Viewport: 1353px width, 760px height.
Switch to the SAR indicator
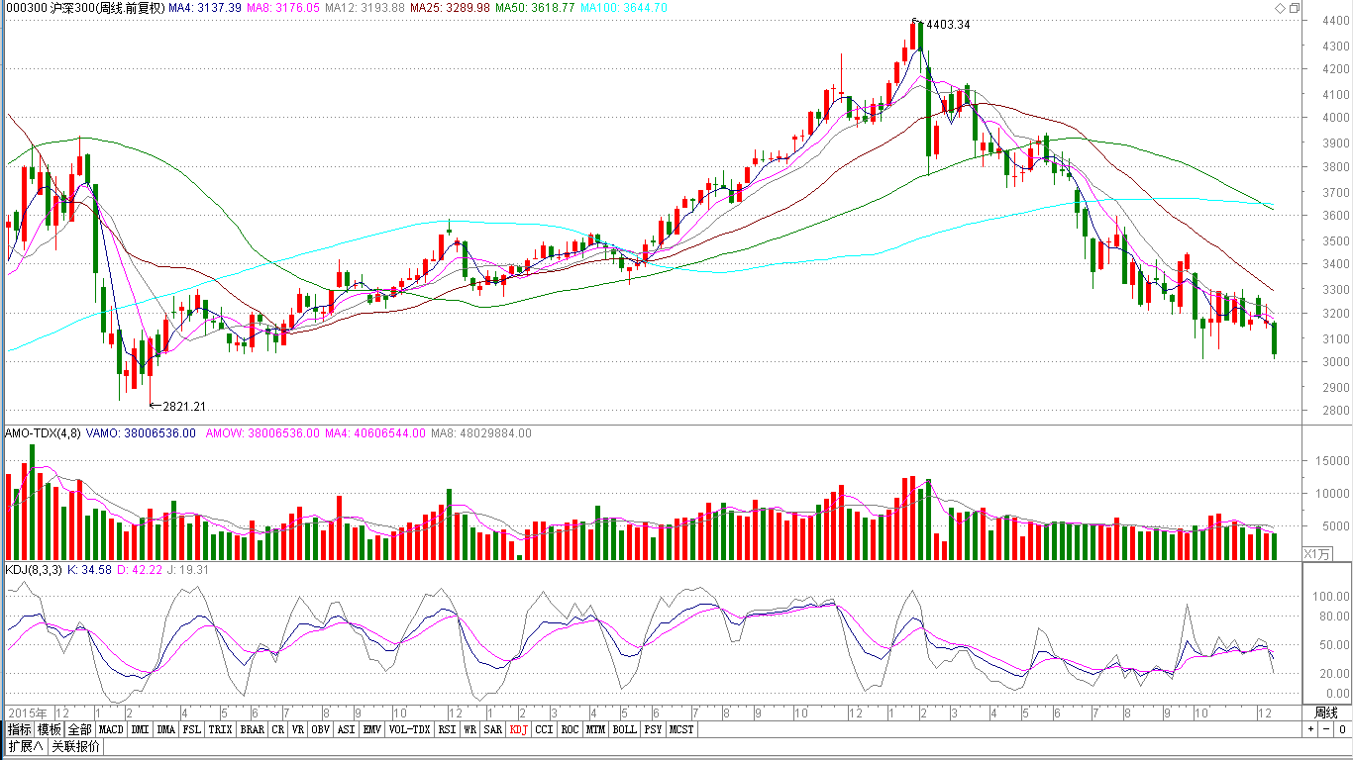coord(493,729)
